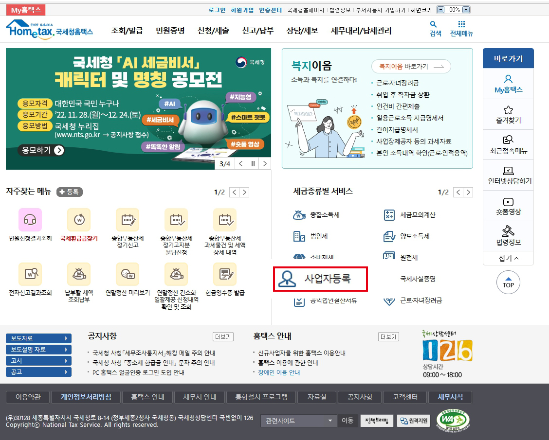Click the My홈택스 red button
The height and width of the screenshot is (440, 549).
tap(26, 10)
